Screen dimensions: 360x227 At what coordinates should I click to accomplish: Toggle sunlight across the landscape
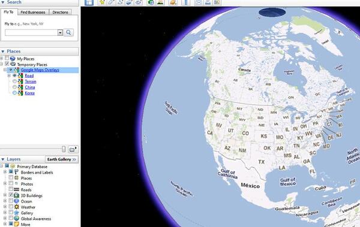click(160, 2)
